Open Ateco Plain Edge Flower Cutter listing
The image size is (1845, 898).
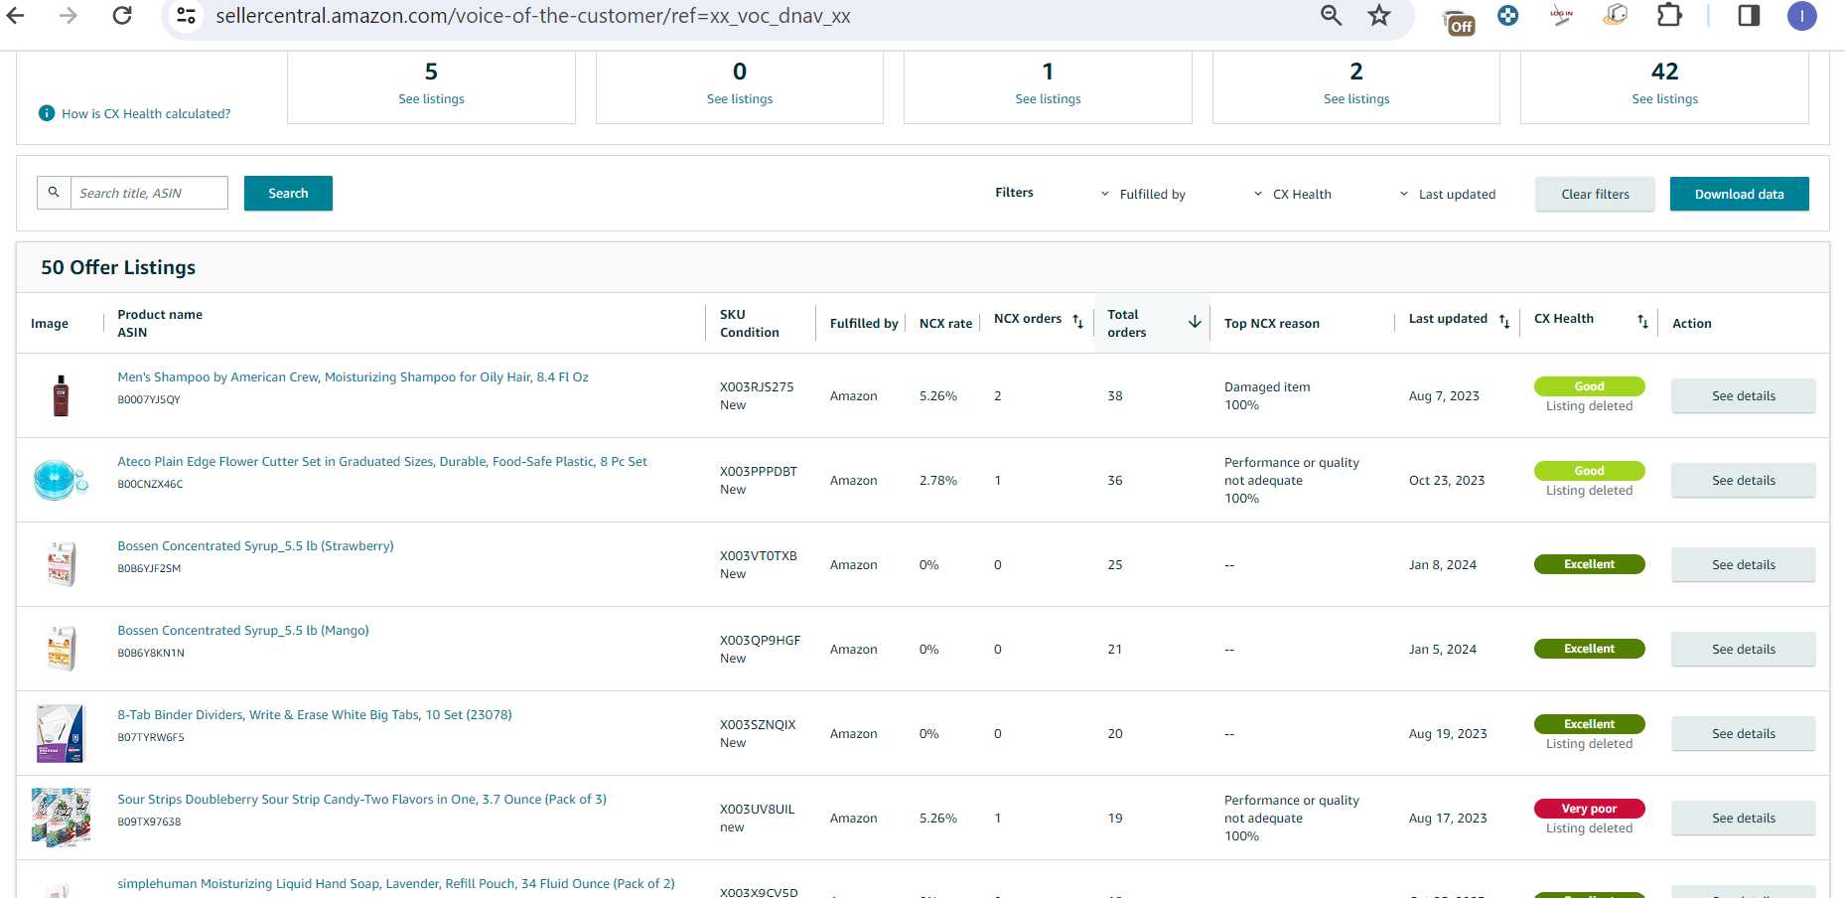pyautogui.click(x=382, y=461)
